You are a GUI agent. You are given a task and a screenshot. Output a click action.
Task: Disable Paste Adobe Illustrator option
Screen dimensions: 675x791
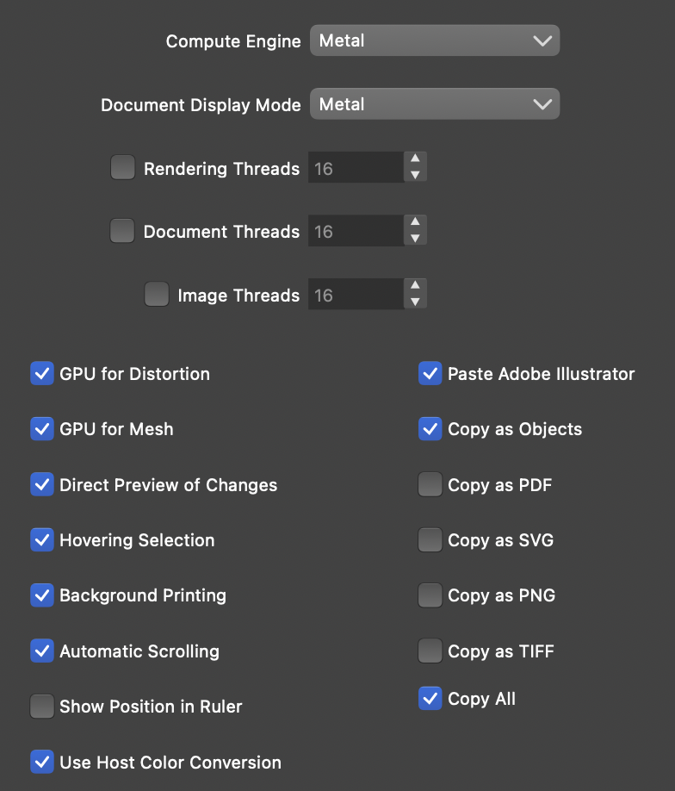(x=430, y=373)
